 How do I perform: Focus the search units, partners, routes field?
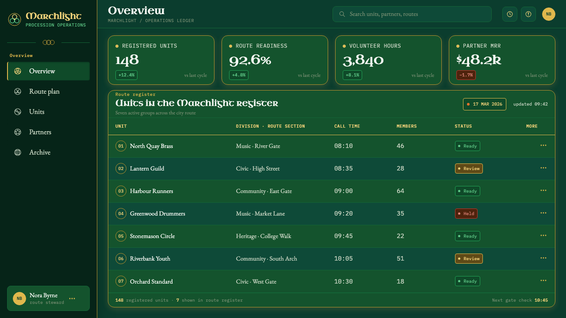click(412, 14)
